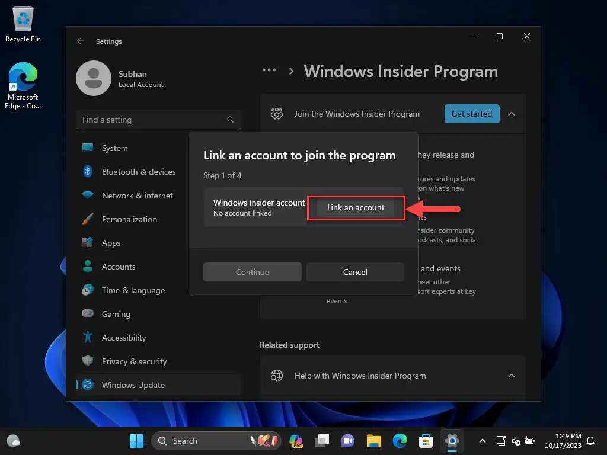Open the Gaming settings category
607x455 pixels.
pos(159,314)
